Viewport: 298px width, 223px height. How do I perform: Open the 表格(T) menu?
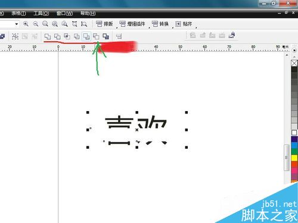coord(18,13)
